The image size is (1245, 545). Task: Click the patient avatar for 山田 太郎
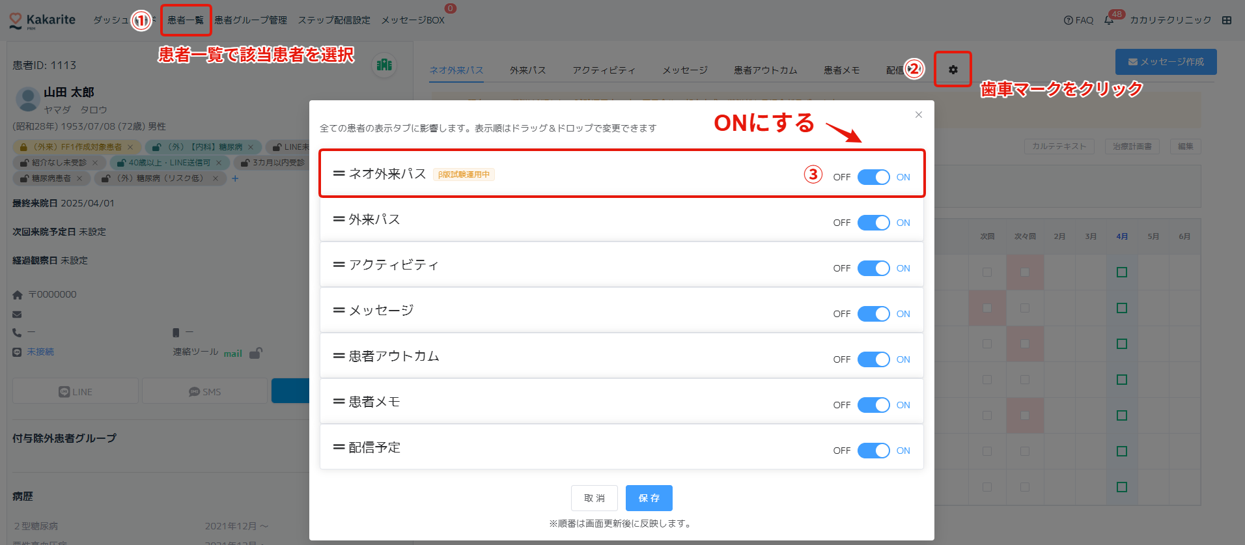27,100
